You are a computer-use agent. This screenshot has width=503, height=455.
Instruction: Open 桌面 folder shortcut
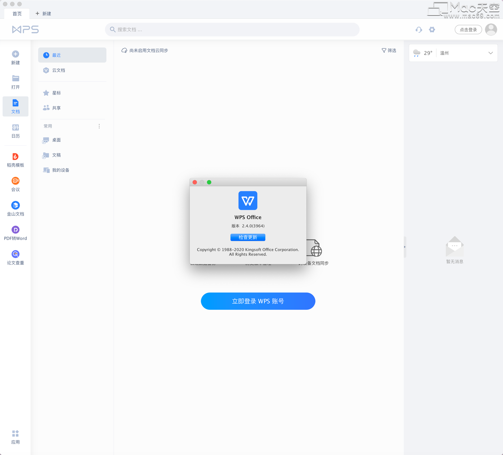(72, 140)
